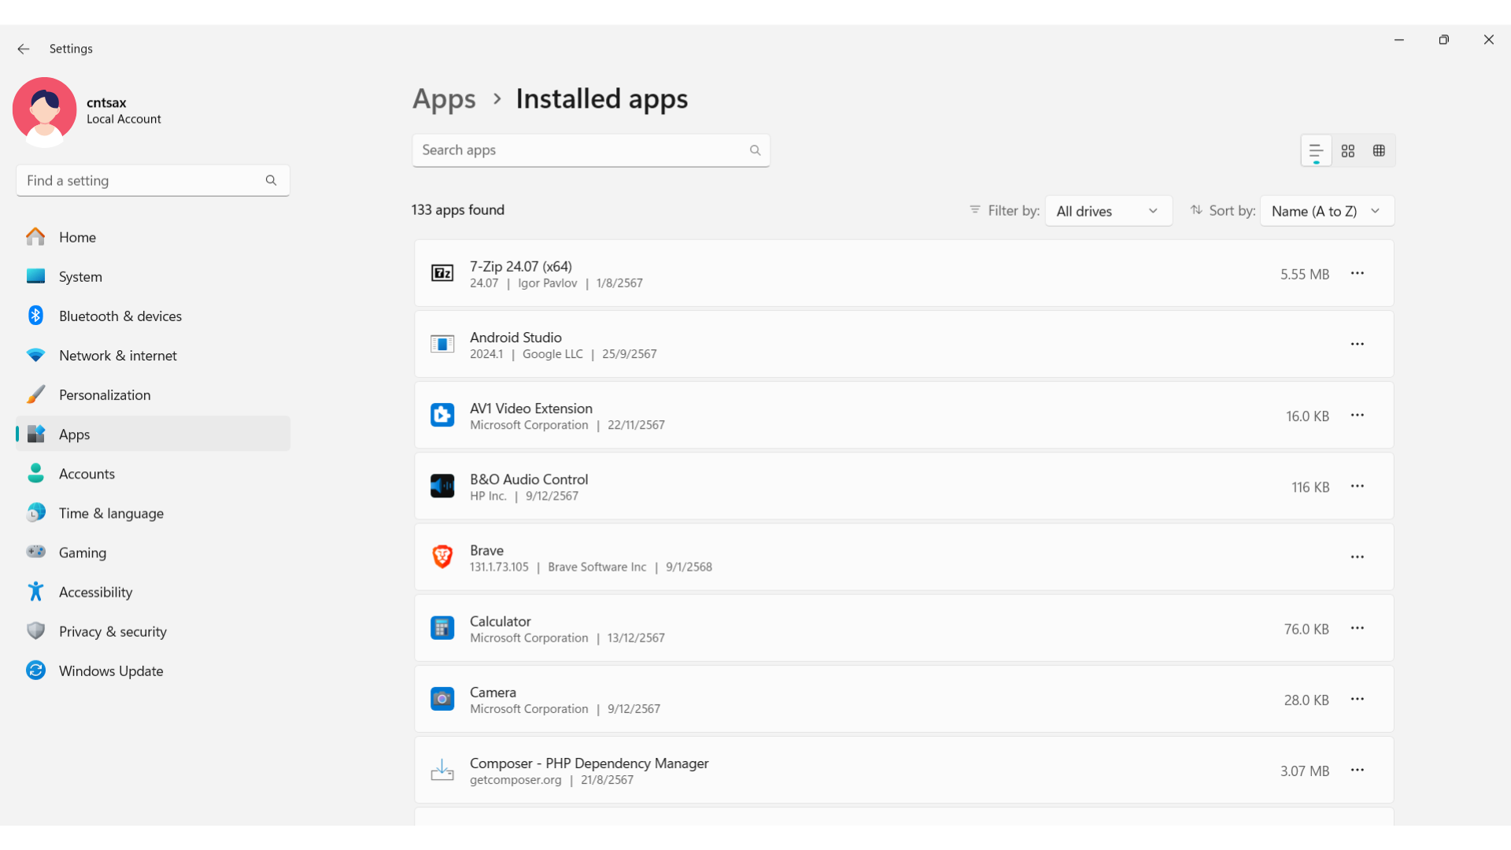Open more options for Brave

[x=1358, y=556]
